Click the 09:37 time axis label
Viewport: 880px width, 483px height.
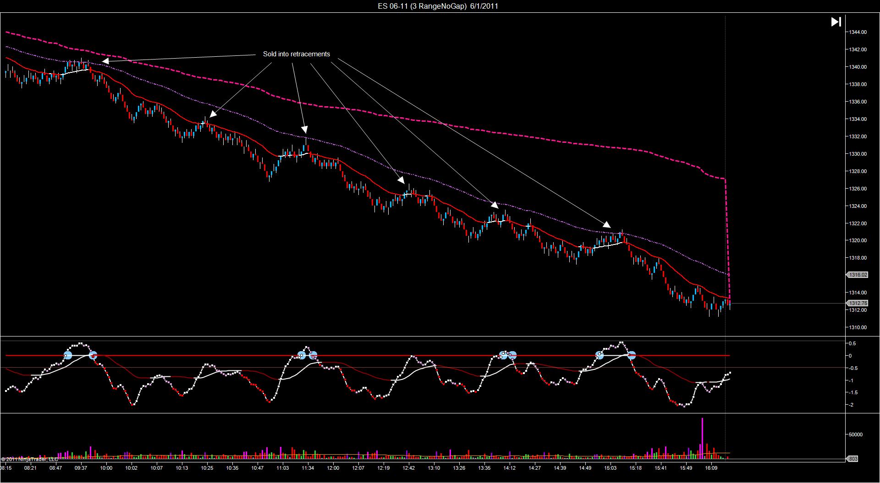[x=81, y=468]
